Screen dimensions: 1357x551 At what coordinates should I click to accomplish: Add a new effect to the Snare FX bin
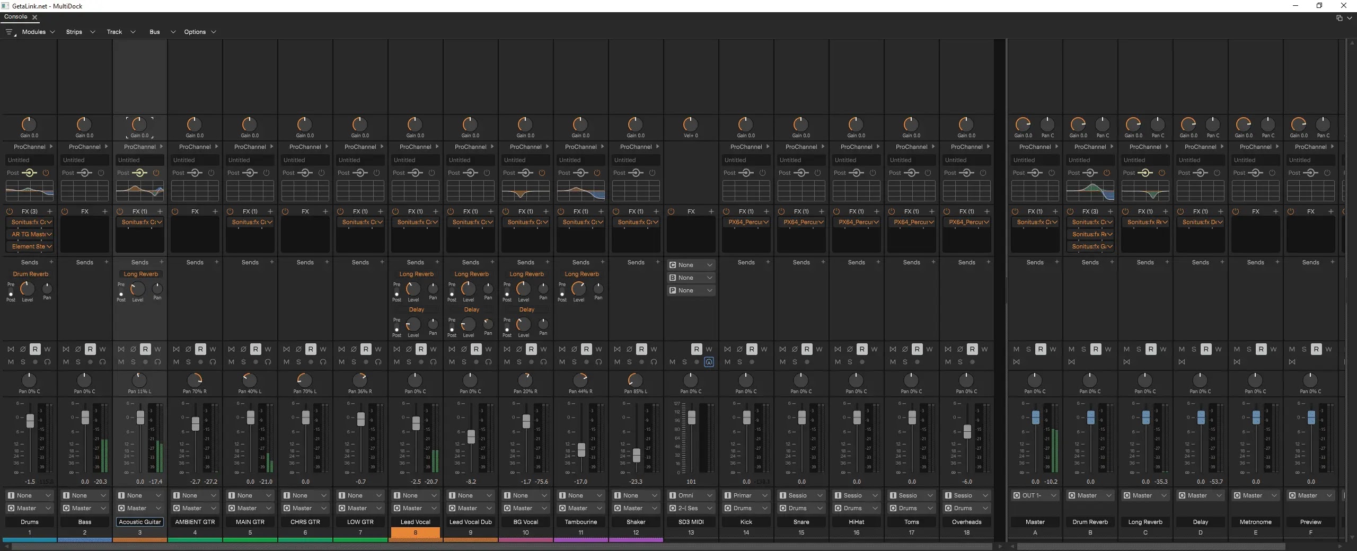tap(822, 211)
